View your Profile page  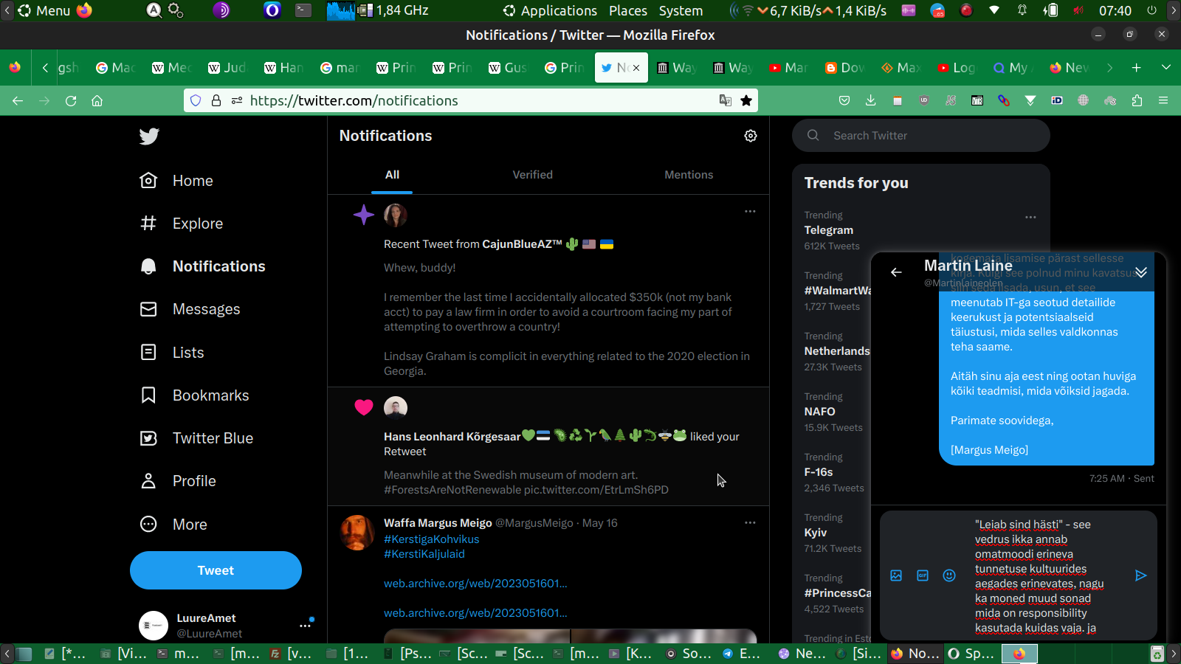click(x=178, y=481)
